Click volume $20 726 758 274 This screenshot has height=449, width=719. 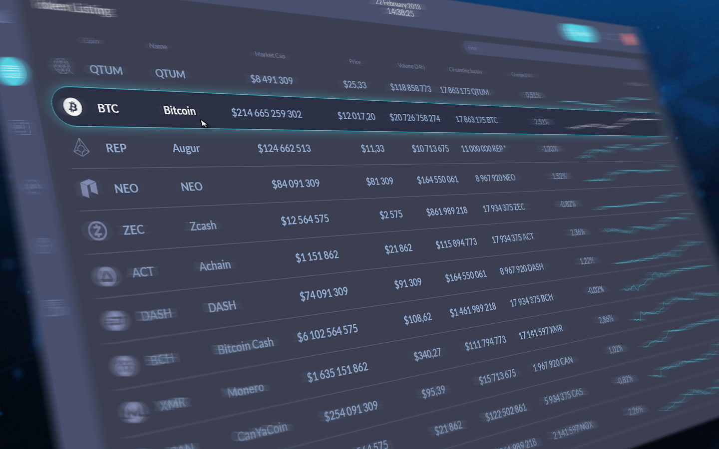click(414, 118)
